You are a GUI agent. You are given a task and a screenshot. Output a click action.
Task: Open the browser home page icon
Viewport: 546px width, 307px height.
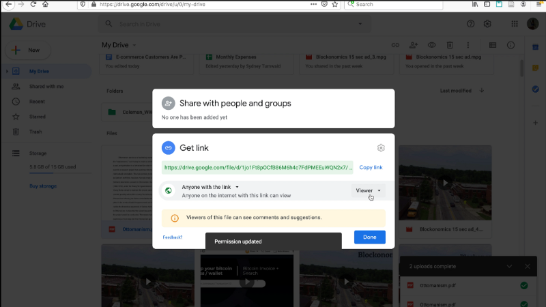pos(45,4)
